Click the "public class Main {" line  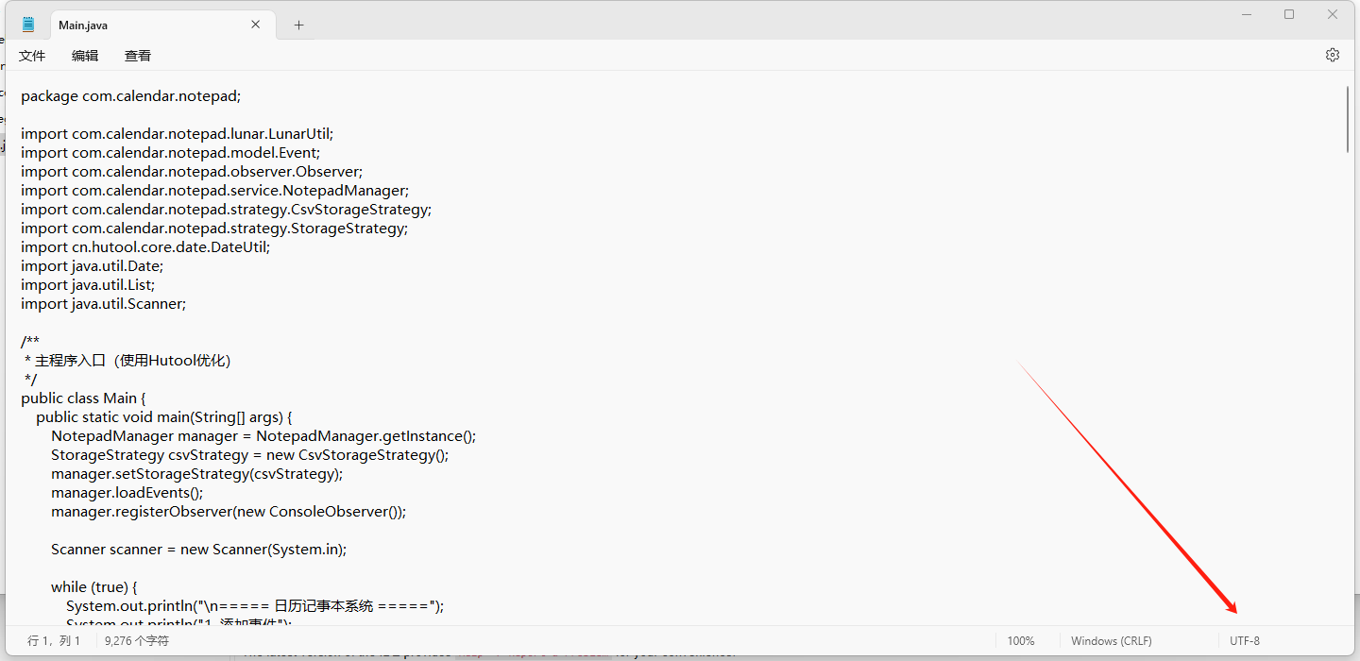point(83,398)
